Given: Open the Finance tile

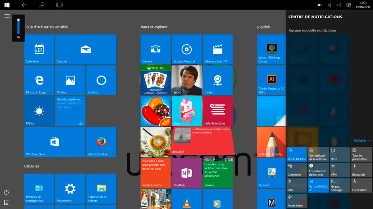Looking at the screenshot, I should pos(218,173).
